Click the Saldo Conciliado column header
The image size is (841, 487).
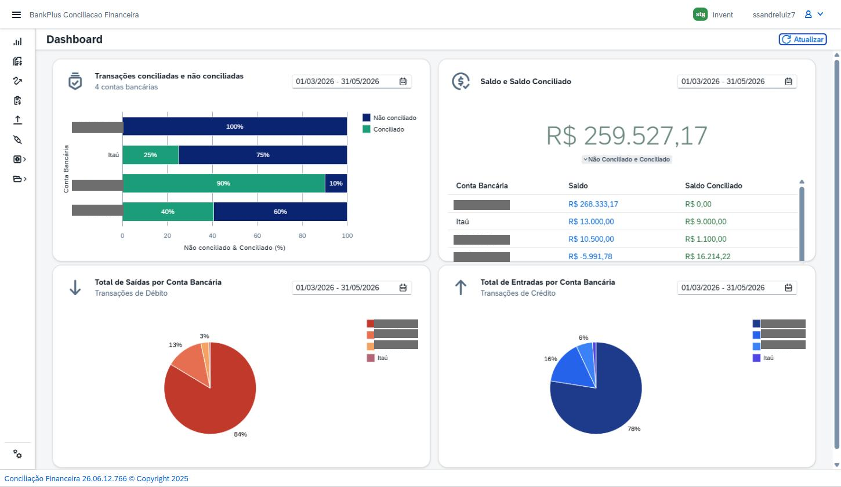tap(713, 186)
